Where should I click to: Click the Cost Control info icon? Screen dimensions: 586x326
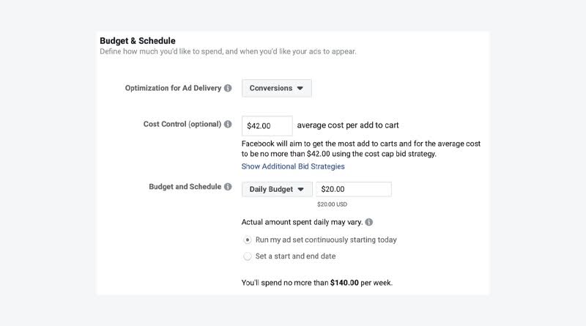click(228, 124)
